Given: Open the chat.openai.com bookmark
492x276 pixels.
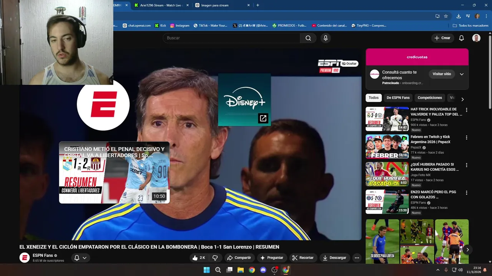Looking at the screenshot, I should point(136,26).
